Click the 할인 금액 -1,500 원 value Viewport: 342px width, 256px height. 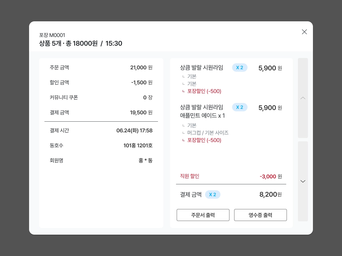(x=142, y=82)
